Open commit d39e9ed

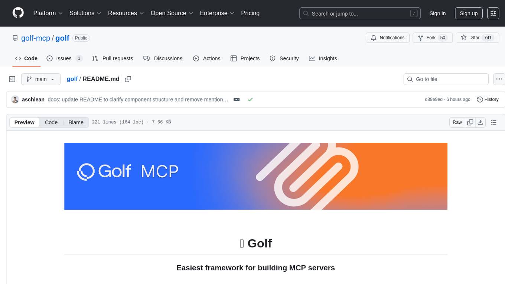434,100
